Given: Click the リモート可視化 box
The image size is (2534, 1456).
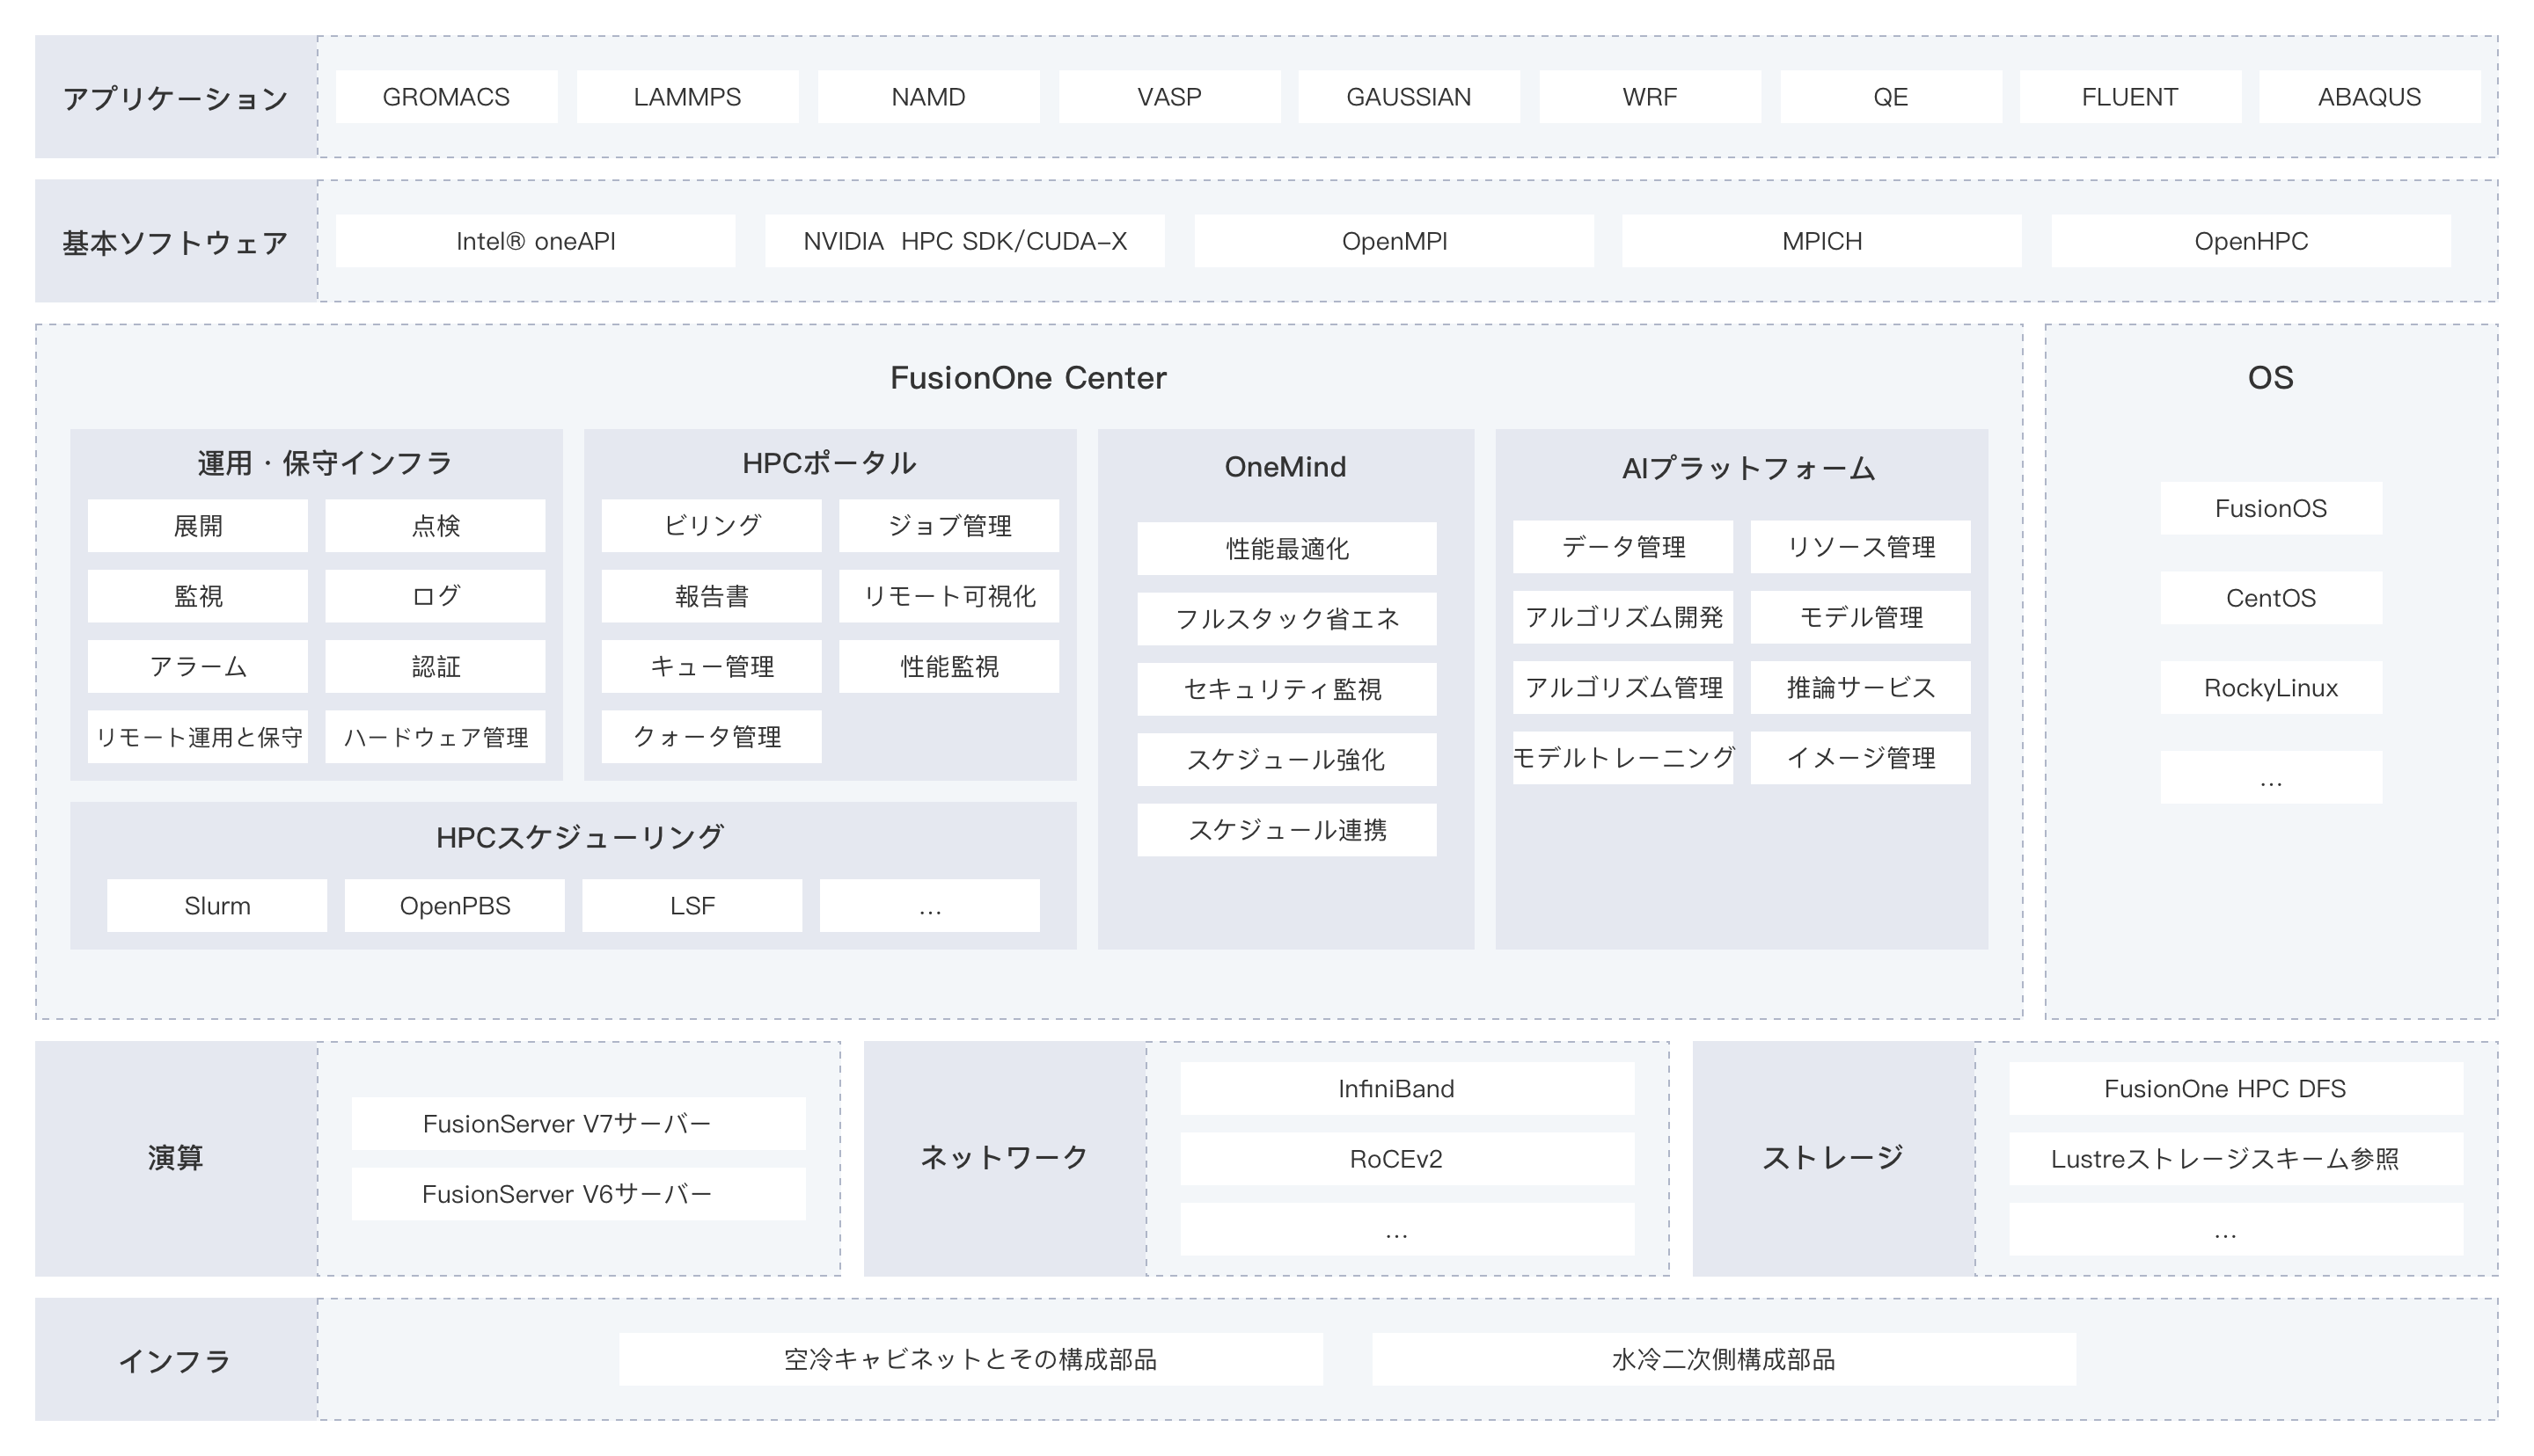Looking at the screenshot, I should [949, 596].
